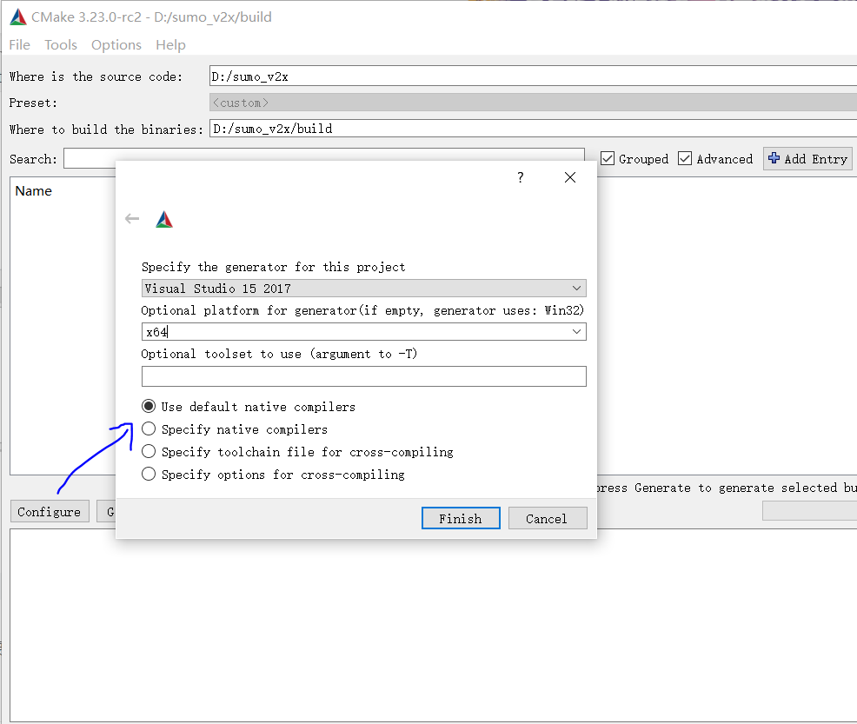
Task: Click the build binaries path field
Action: (533, 129)
